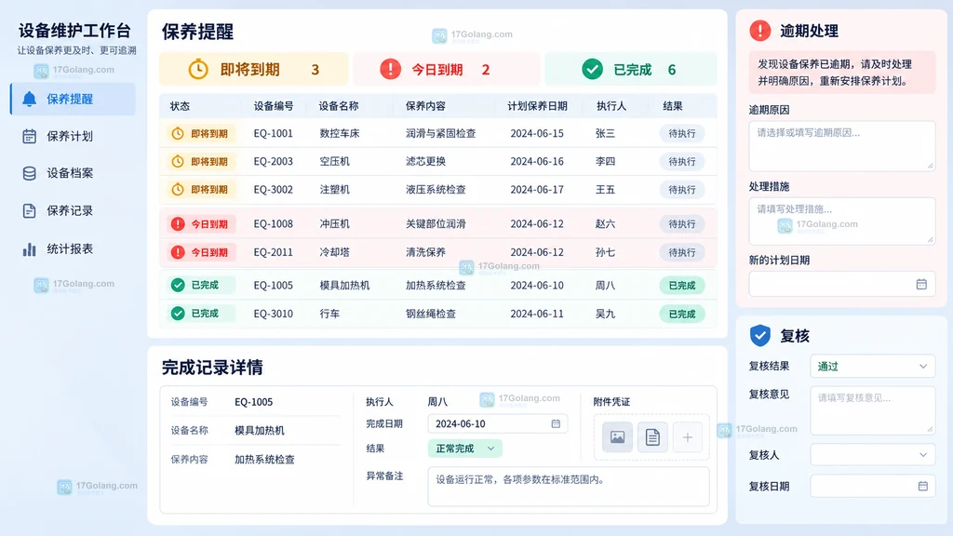Click the bell icon beside 保养提醒
Viewport: 953px width, 536px height.
(29, 99)
